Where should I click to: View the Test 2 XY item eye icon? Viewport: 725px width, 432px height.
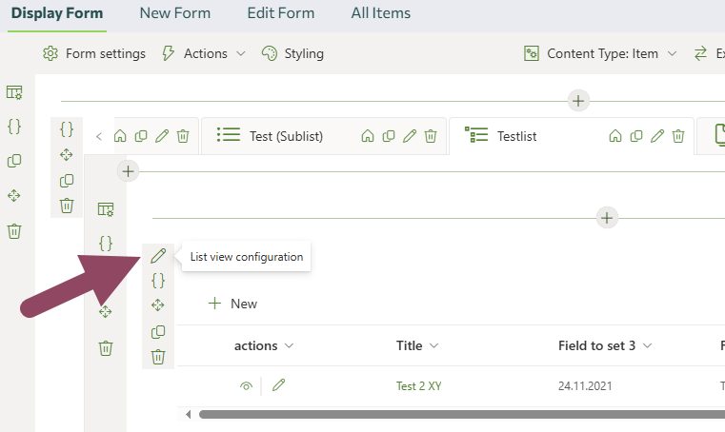(x=246, y=385)
